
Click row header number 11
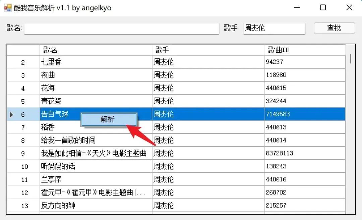click(23, 179)
